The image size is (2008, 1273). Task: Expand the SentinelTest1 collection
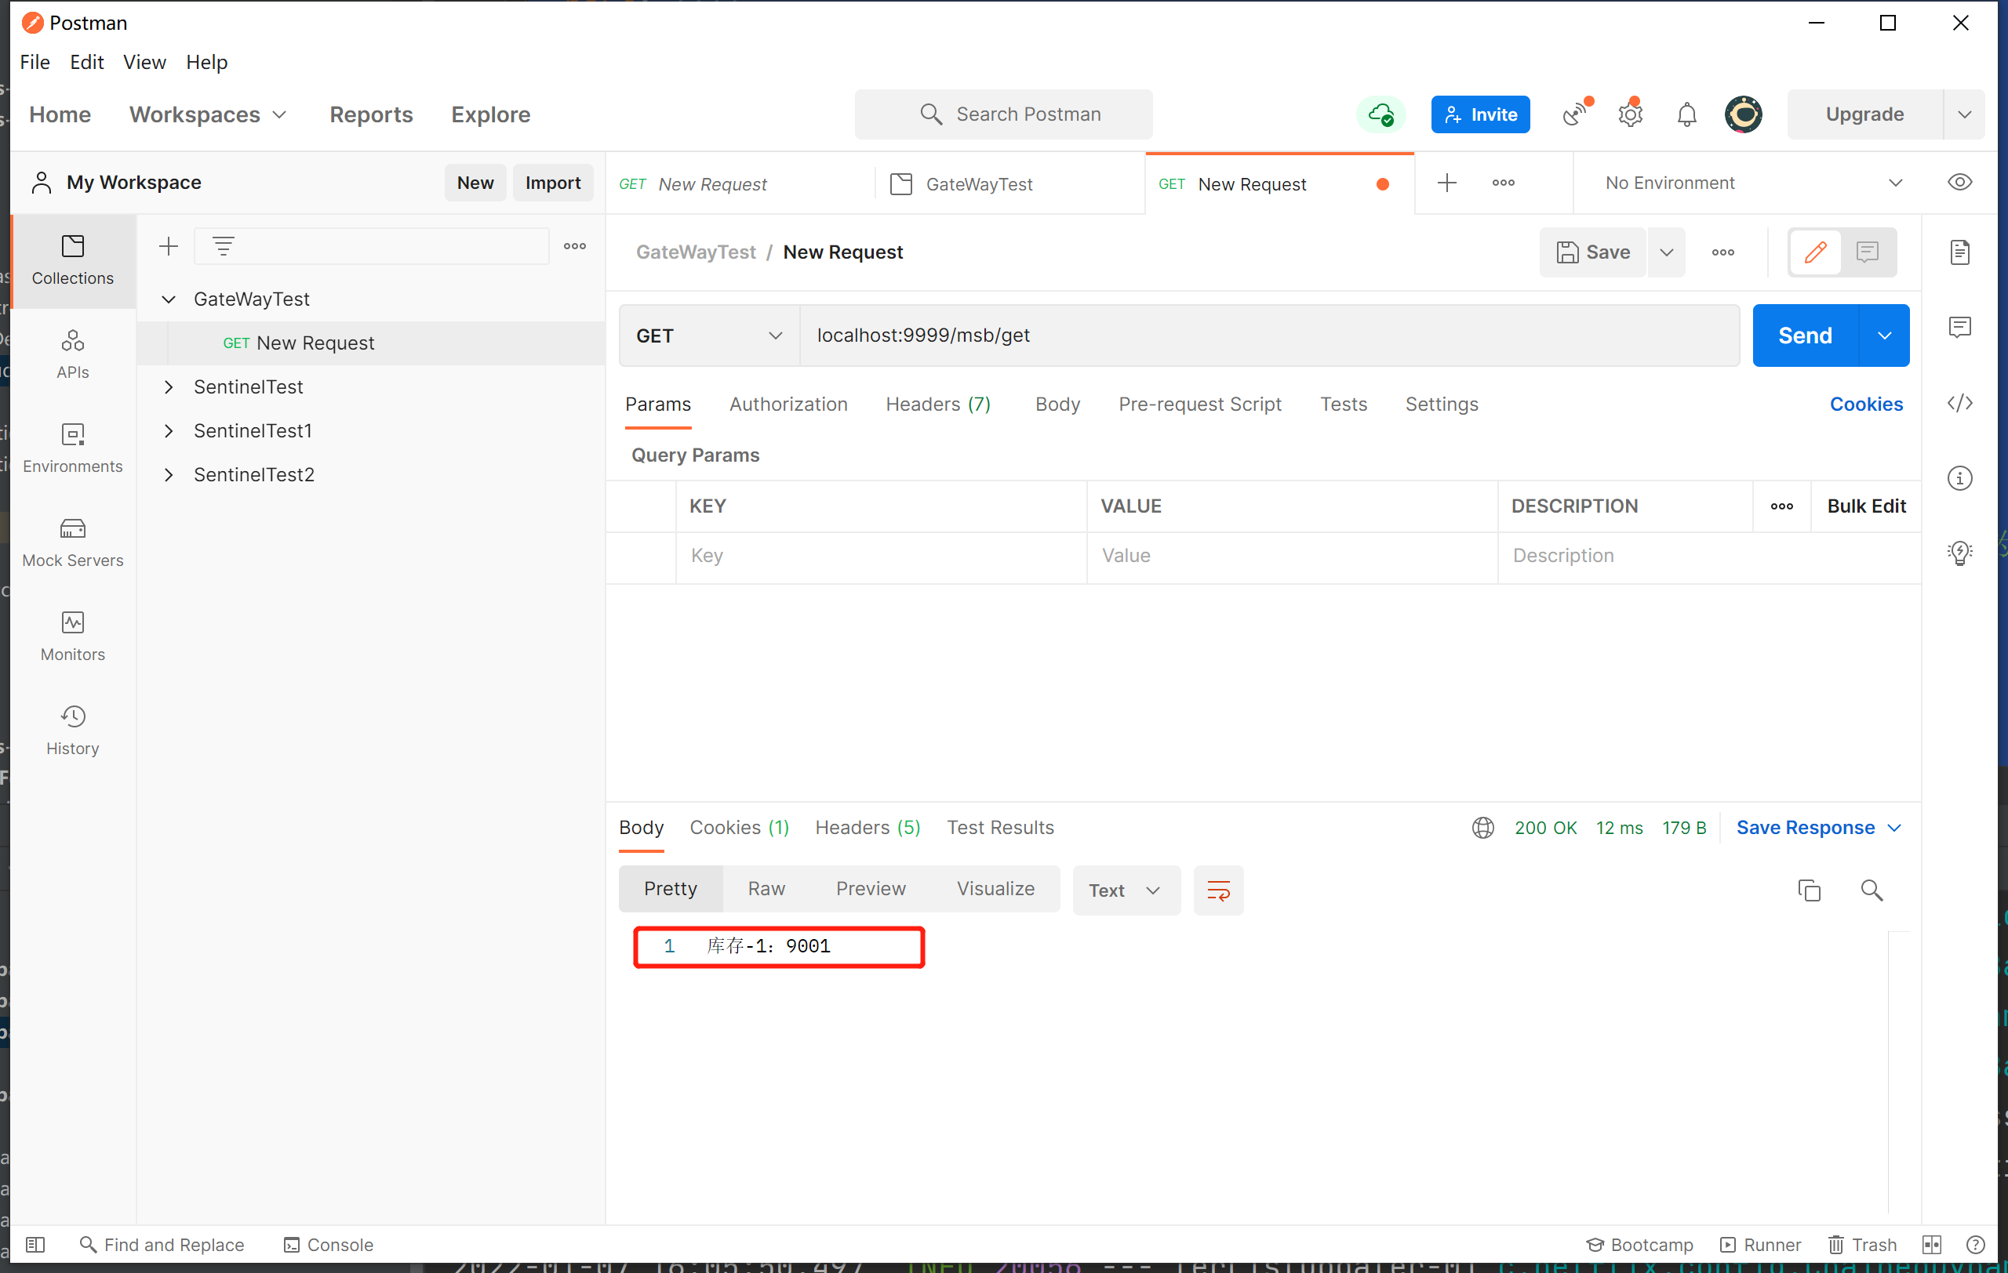169,430
